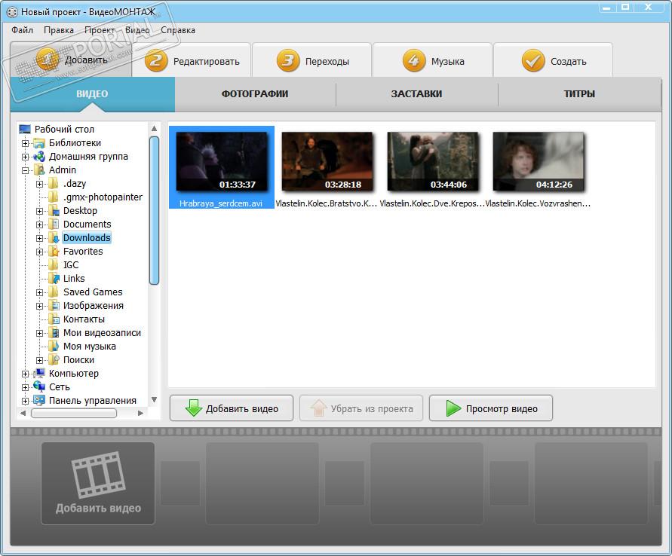Expand the Desktop folder node
The height and width of the screenshot is (556, 672).
click(x=39, y=211)
